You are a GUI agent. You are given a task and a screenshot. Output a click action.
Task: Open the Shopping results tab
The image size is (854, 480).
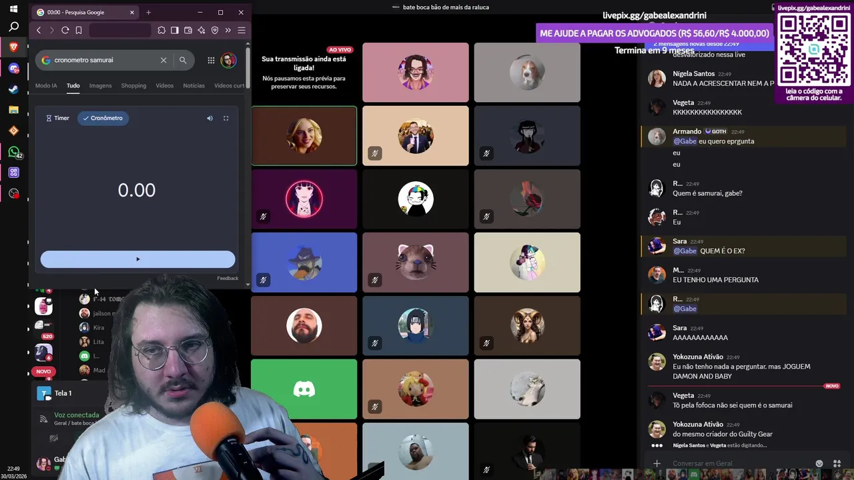point(133,85)
